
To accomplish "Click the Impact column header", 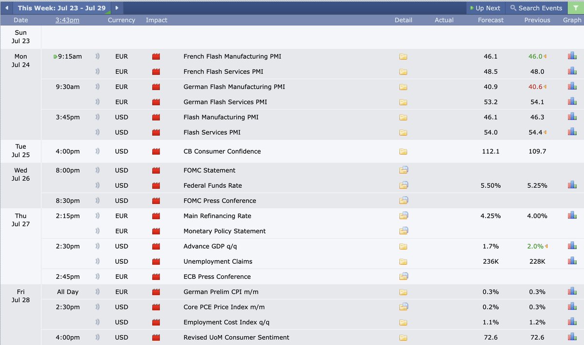I will coord(156,20).
